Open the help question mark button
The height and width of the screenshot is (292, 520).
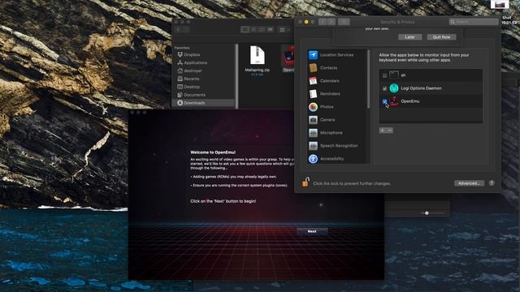point(492,183)
